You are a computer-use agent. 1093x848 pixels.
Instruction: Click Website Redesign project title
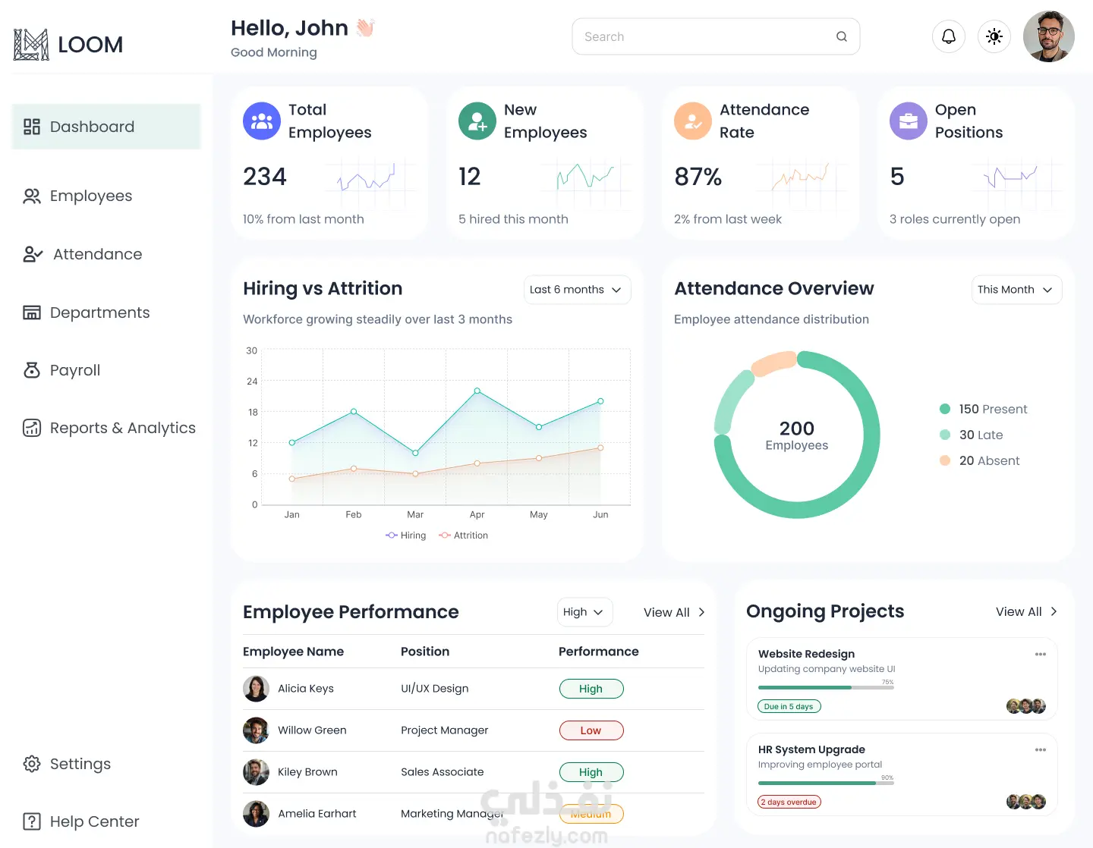coord(806,654)
